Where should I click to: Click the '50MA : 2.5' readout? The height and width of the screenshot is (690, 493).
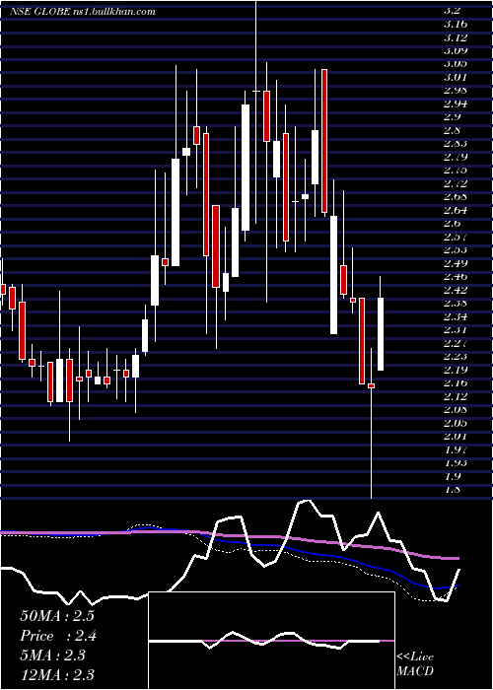(57, 616)
